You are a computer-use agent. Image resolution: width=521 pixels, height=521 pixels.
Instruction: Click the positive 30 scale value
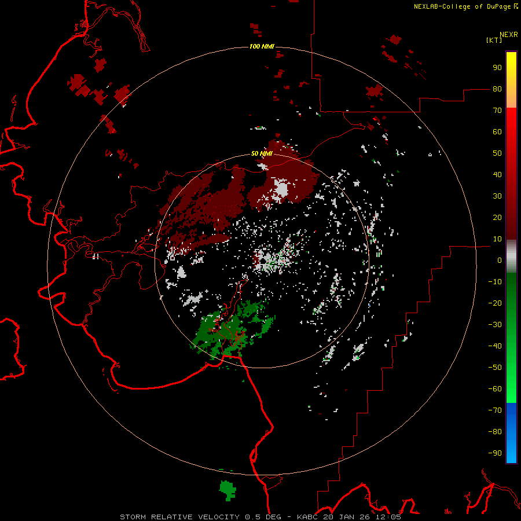tap(497, 196)
